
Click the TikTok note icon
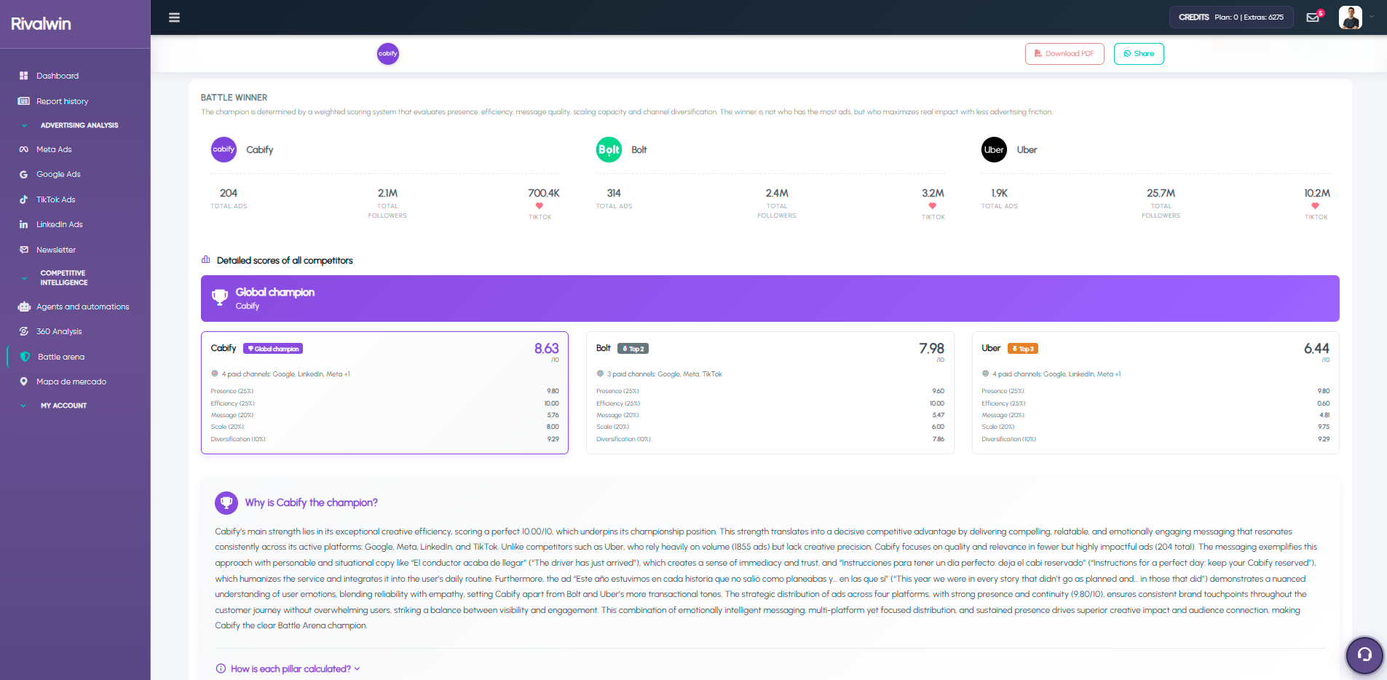(24, 199)
